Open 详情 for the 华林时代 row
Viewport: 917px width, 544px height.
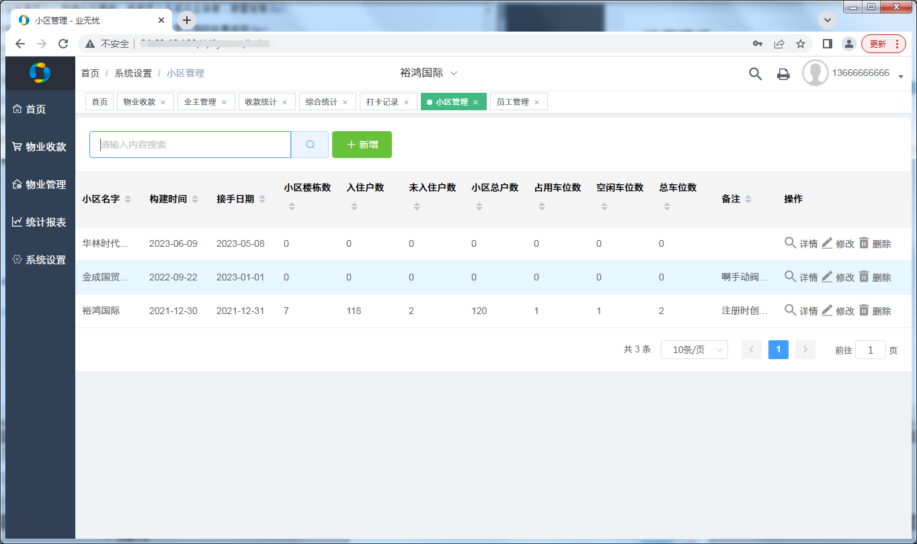[801, 243]
